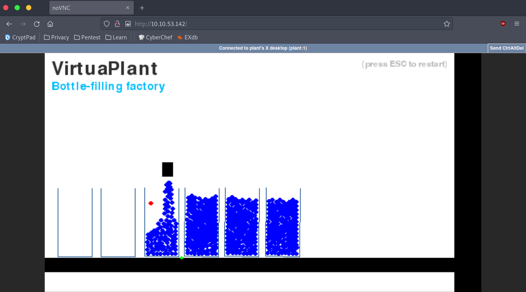Click the back navigation arrow
526x292 pixels.
(x=9, y=24)
